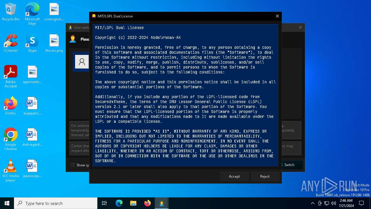Open Firefox desktop shortcut

[x=11, y=106]
